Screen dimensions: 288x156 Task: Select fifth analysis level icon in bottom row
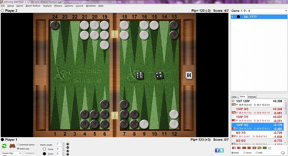click(255, 148)
